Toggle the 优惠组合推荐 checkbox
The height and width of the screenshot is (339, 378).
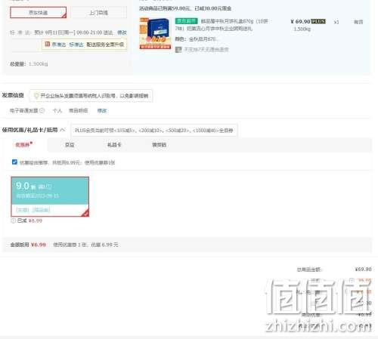14,162
